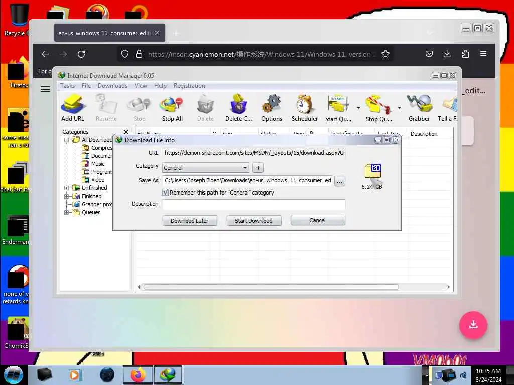514x385 pixels.
Task: Open Firefox application hamburger menu
Action: coord(483,54)
